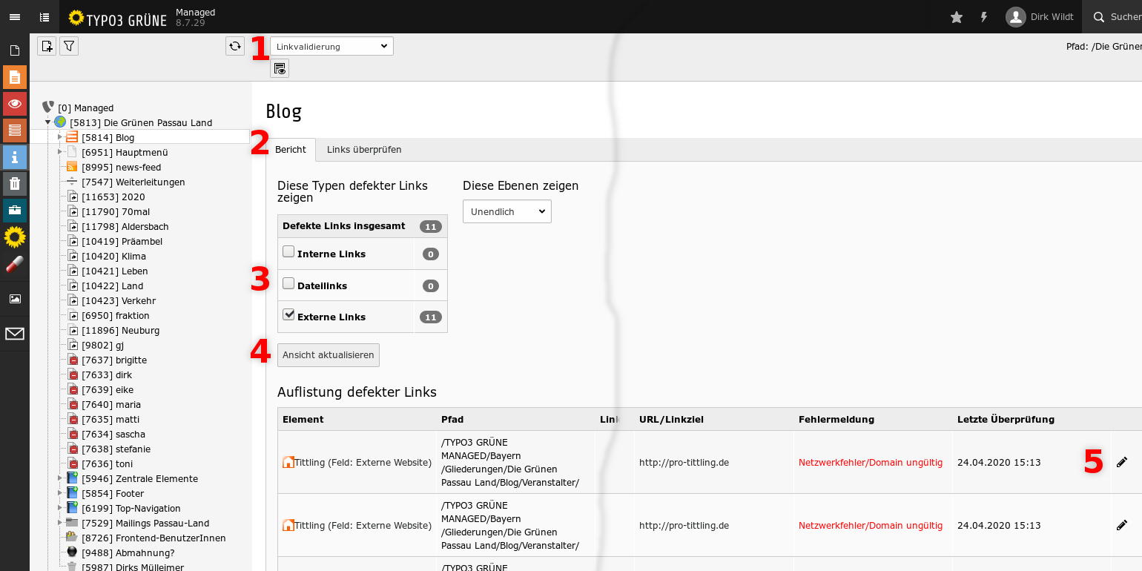The image size is (1142, 571).
Task: Open the Dirk Wildt user menu
Action: pos(1040,17)
